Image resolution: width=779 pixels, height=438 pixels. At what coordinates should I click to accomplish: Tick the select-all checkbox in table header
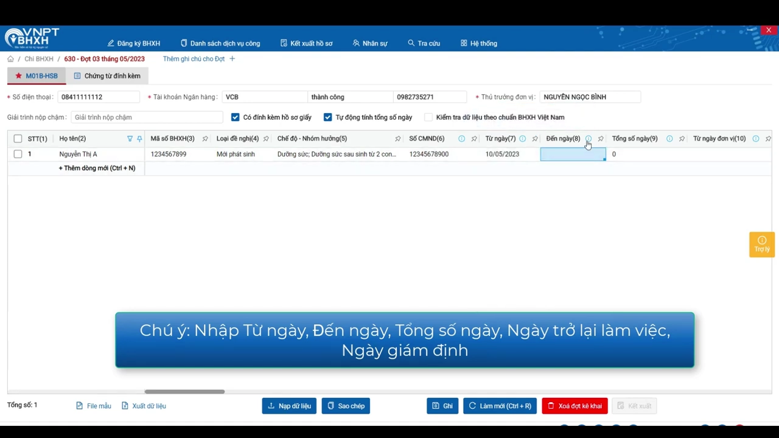(x=18, y=139)
